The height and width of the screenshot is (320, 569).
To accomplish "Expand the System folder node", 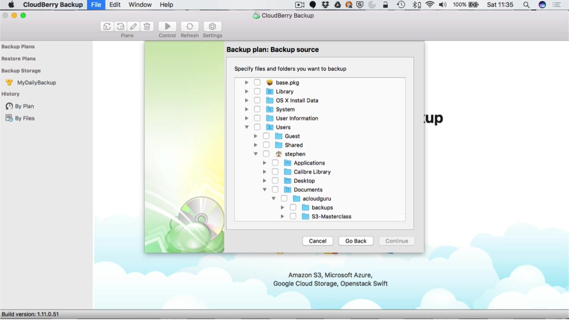I will point(247,109).
